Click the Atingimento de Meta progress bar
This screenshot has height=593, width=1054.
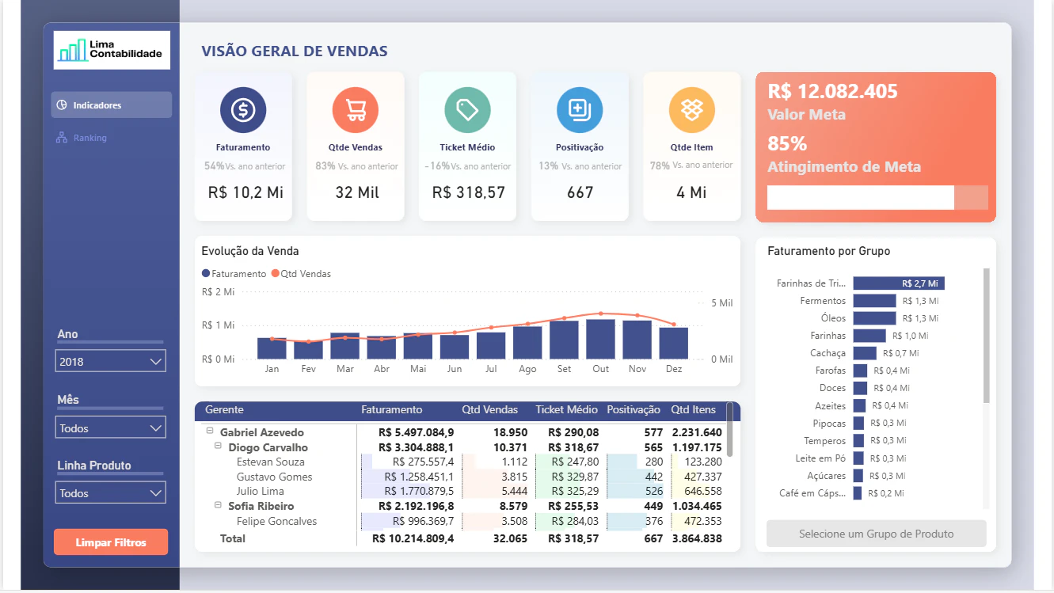(877, 198)
